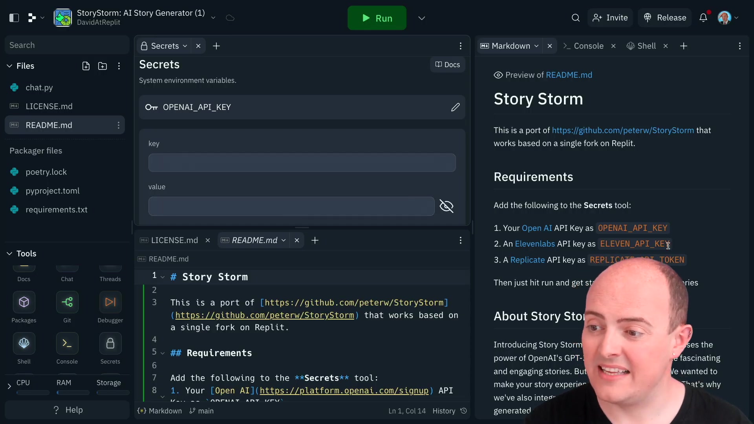
Task: Open the Shell tool in Tools
Action: click(x=24, y=349)
